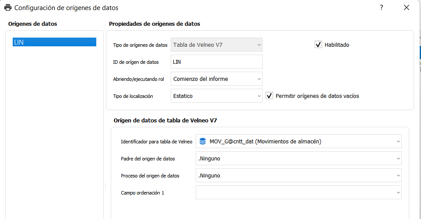Click the Permitir orígenes de datos vacíos label
This screenshot has width=421, height=219.
tap(317, 96)
